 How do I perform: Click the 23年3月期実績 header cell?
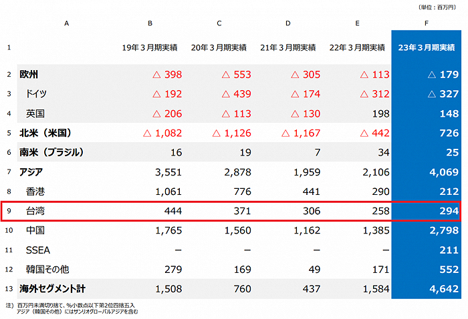click(426, 48)
